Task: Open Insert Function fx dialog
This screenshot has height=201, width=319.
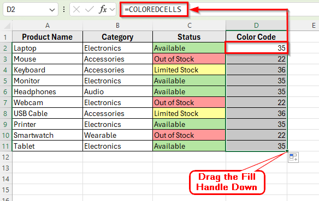Action: (x=103, y=9)
